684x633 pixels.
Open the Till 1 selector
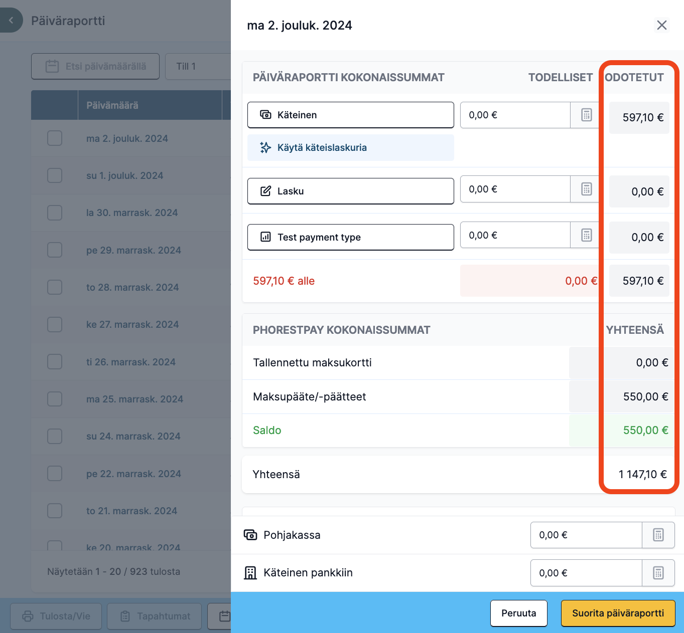point(198,66)
